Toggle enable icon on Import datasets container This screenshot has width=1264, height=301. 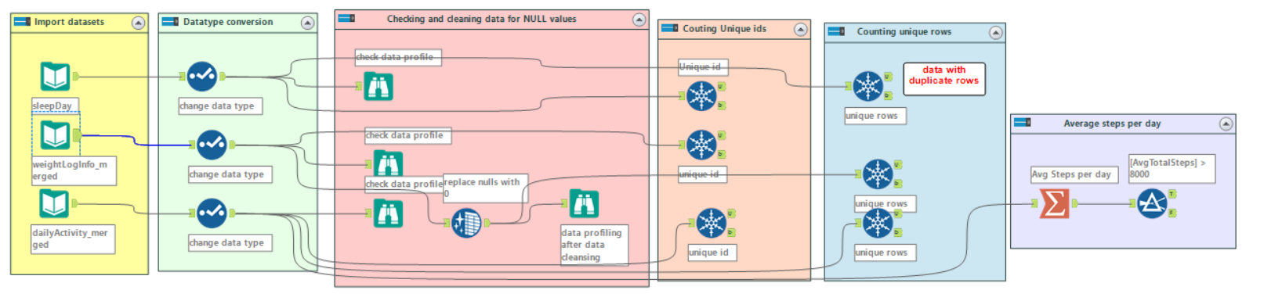coord(23,22)
